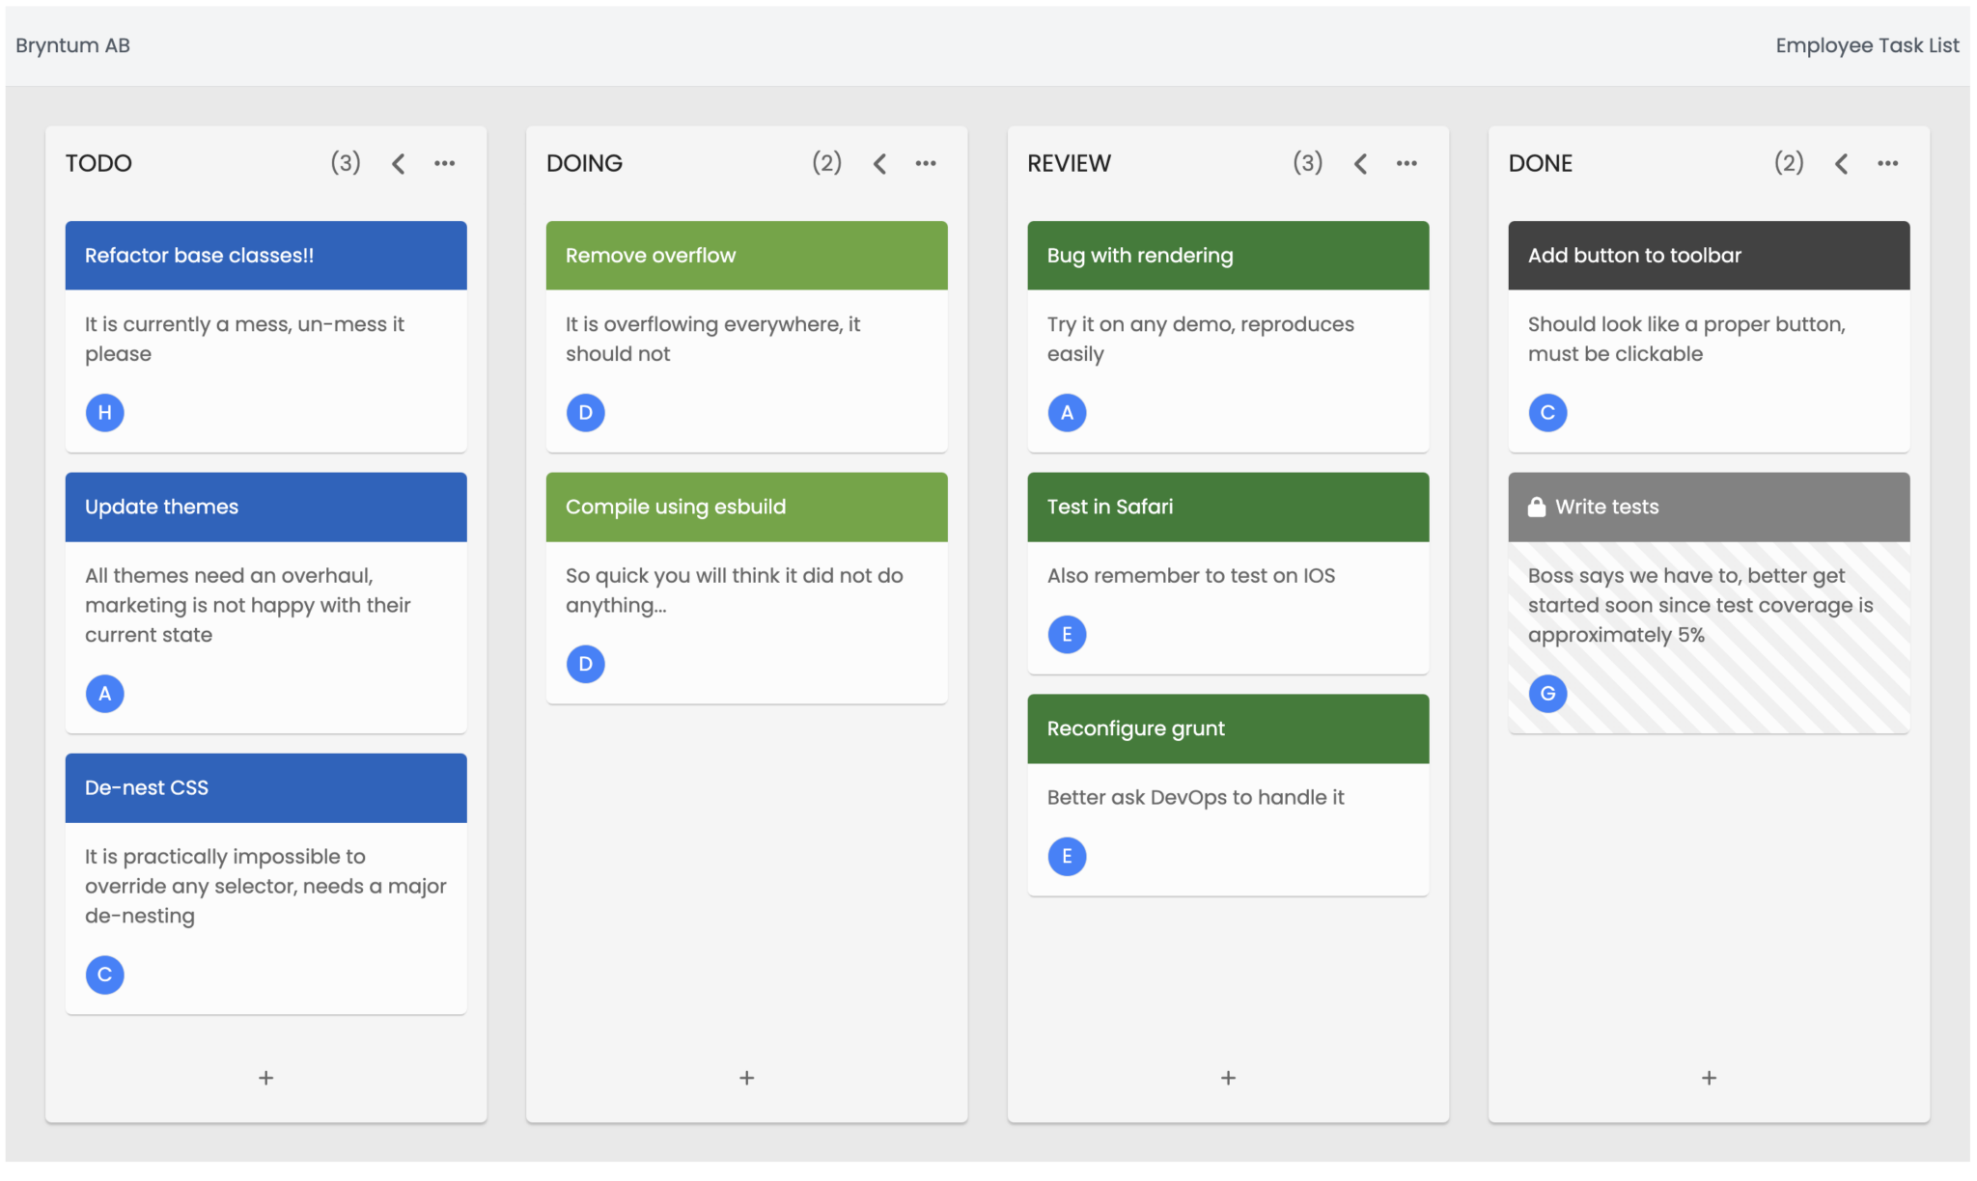Screen dimensions: 1977x1181
Task: Click avatar C on De-nest CSS card
Action: click(105, 975)
